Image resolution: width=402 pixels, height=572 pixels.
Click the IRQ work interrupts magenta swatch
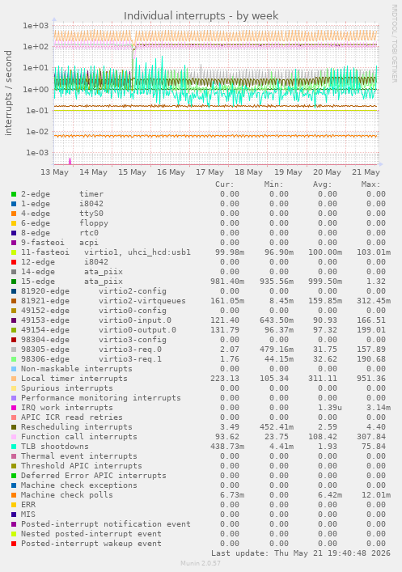click(14, 408)
